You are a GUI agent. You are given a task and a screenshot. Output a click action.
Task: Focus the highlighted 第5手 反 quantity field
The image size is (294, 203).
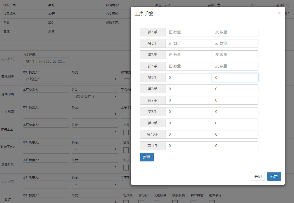[x=235, y=77]
